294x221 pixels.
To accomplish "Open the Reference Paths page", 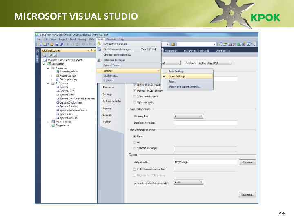I will coord(112,101).
